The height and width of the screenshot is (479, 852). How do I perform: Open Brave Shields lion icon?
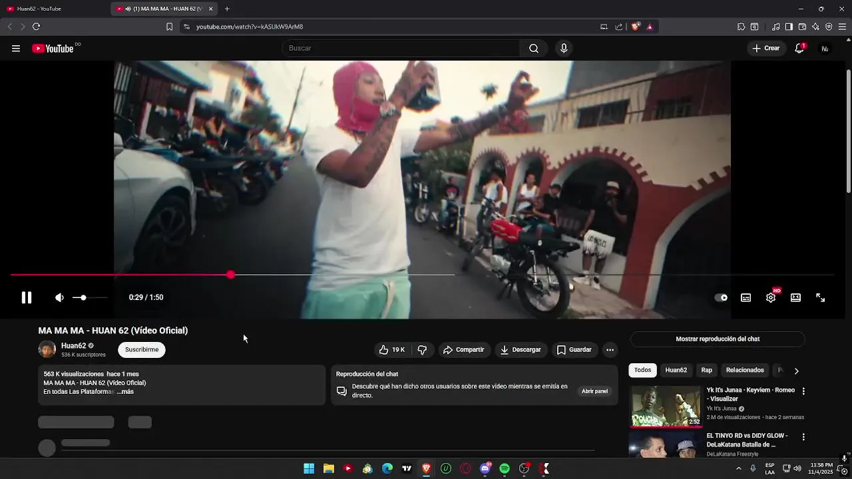[635, 27]
